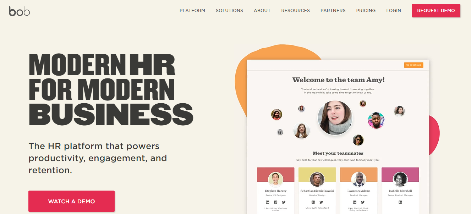Click the Login link

coord(394,11)
